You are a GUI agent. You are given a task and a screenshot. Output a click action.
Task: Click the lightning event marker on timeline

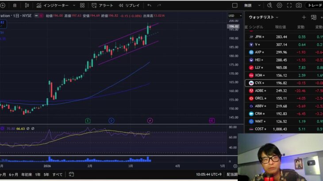tap(150, 121)
